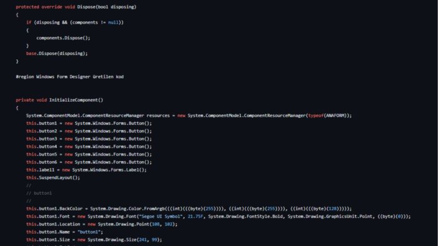Click the '// button1' comment
This screenshot has height=246, width=438.
tap(39, 194)
